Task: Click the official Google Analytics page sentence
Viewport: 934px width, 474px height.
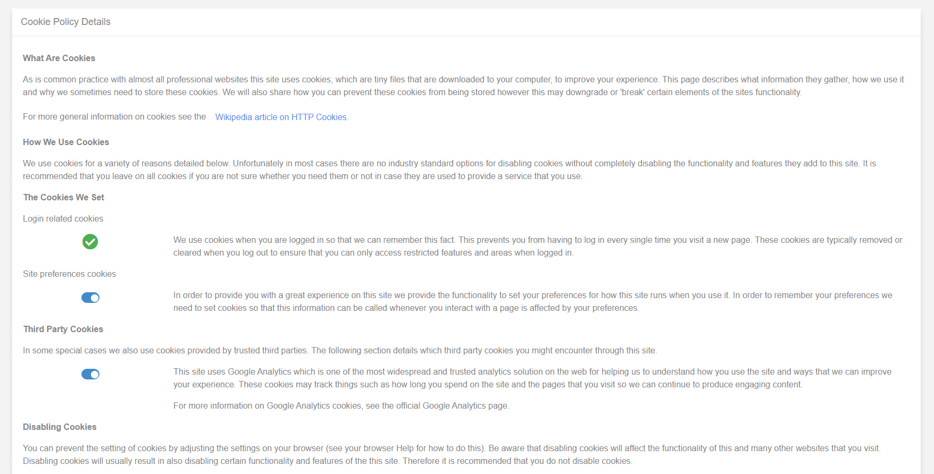Action: tap(341, 405)
